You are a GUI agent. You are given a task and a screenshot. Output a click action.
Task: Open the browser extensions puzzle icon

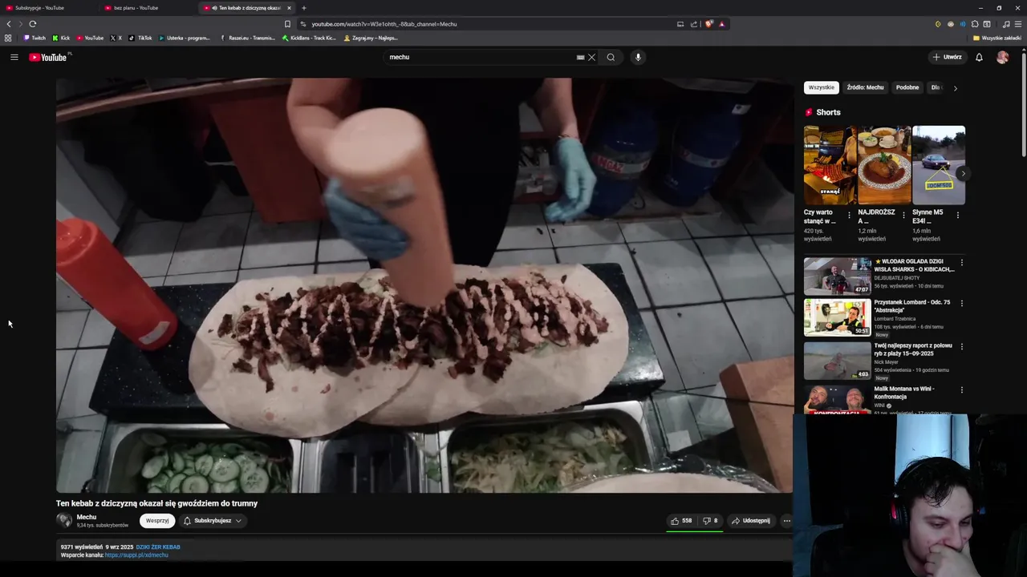click(x=975, y=24)
